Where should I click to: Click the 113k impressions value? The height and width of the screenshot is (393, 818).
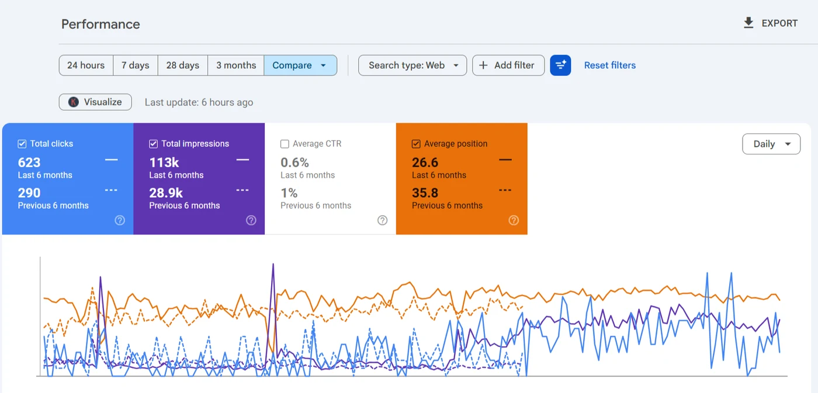[x=164, y=163]
